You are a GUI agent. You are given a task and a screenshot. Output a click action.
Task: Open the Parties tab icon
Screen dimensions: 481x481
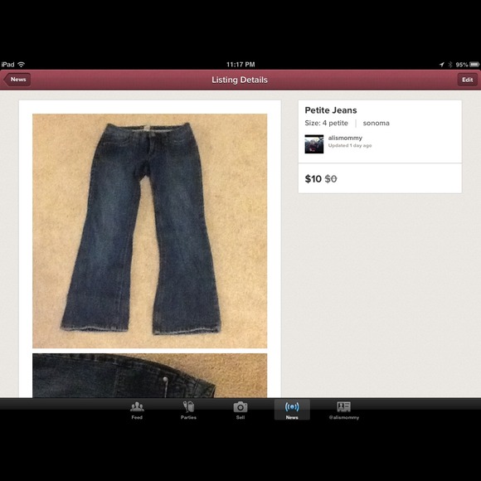click(x=188, y=406)
